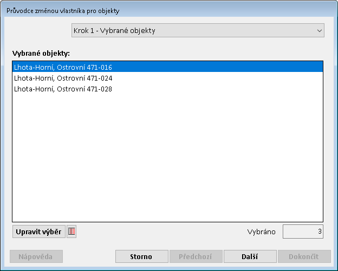Click the Vybráno text label
Screen dimensions: 338x271
click(262, 232)
